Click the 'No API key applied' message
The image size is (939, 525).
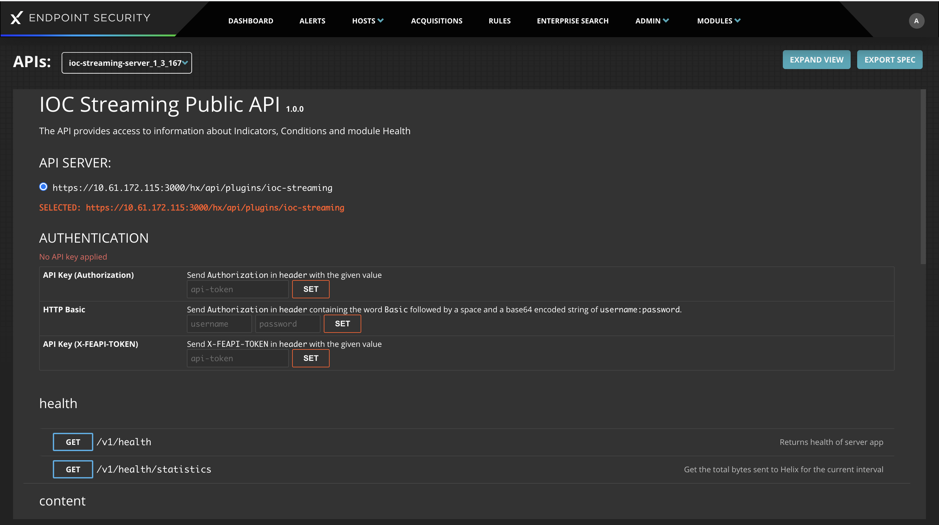coord(73,257)
